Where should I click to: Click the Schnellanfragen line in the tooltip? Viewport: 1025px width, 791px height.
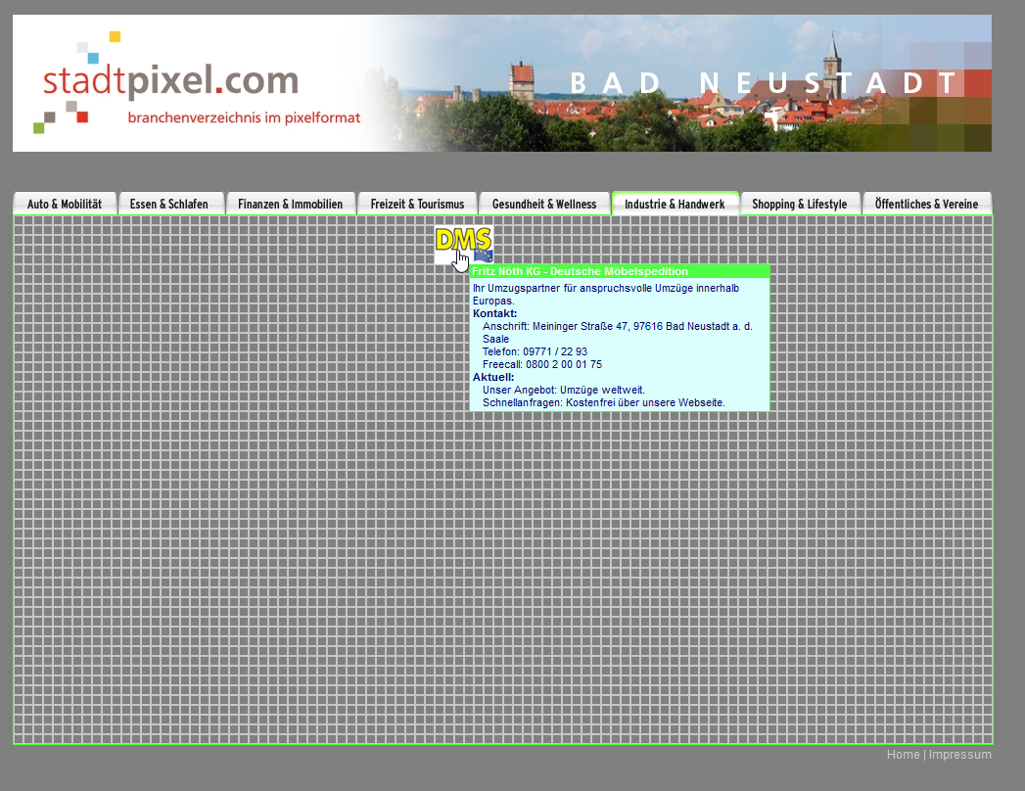pos(603,402)
